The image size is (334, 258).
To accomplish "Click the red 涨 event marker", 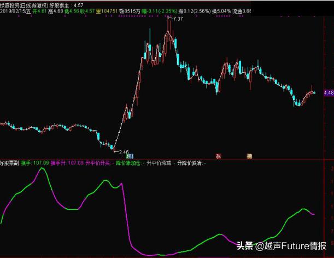I will pyautogui.click(x=218, y=156).
